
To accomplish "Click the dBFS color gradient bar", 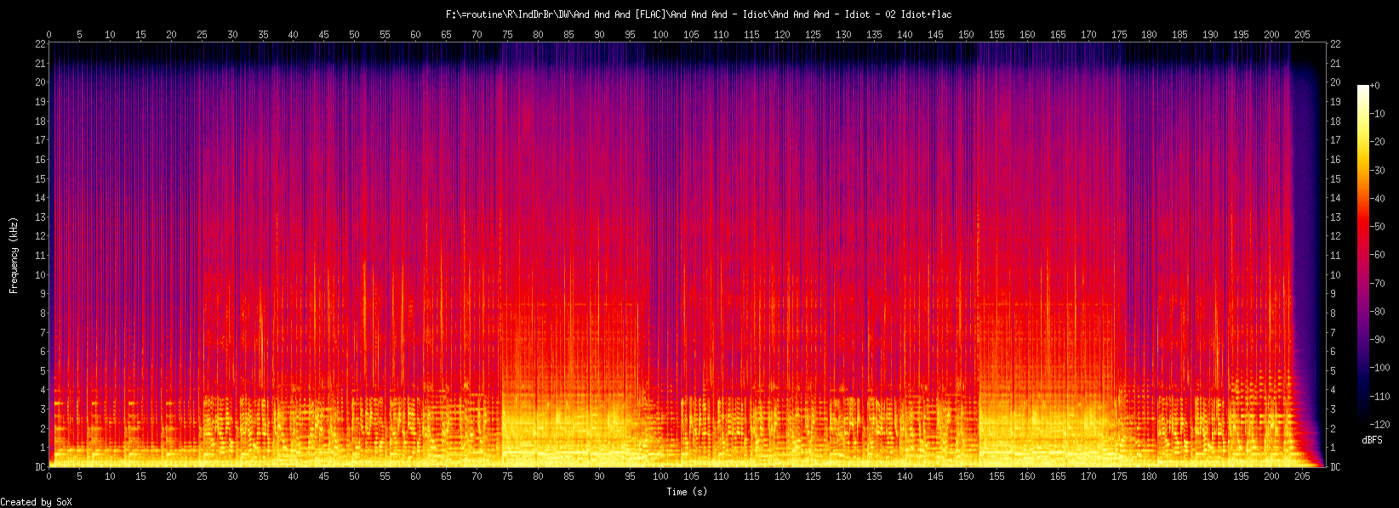I will pos(1363,255).
